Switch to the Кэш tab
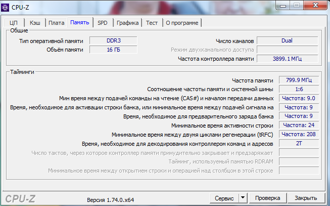 click(35, 23)
